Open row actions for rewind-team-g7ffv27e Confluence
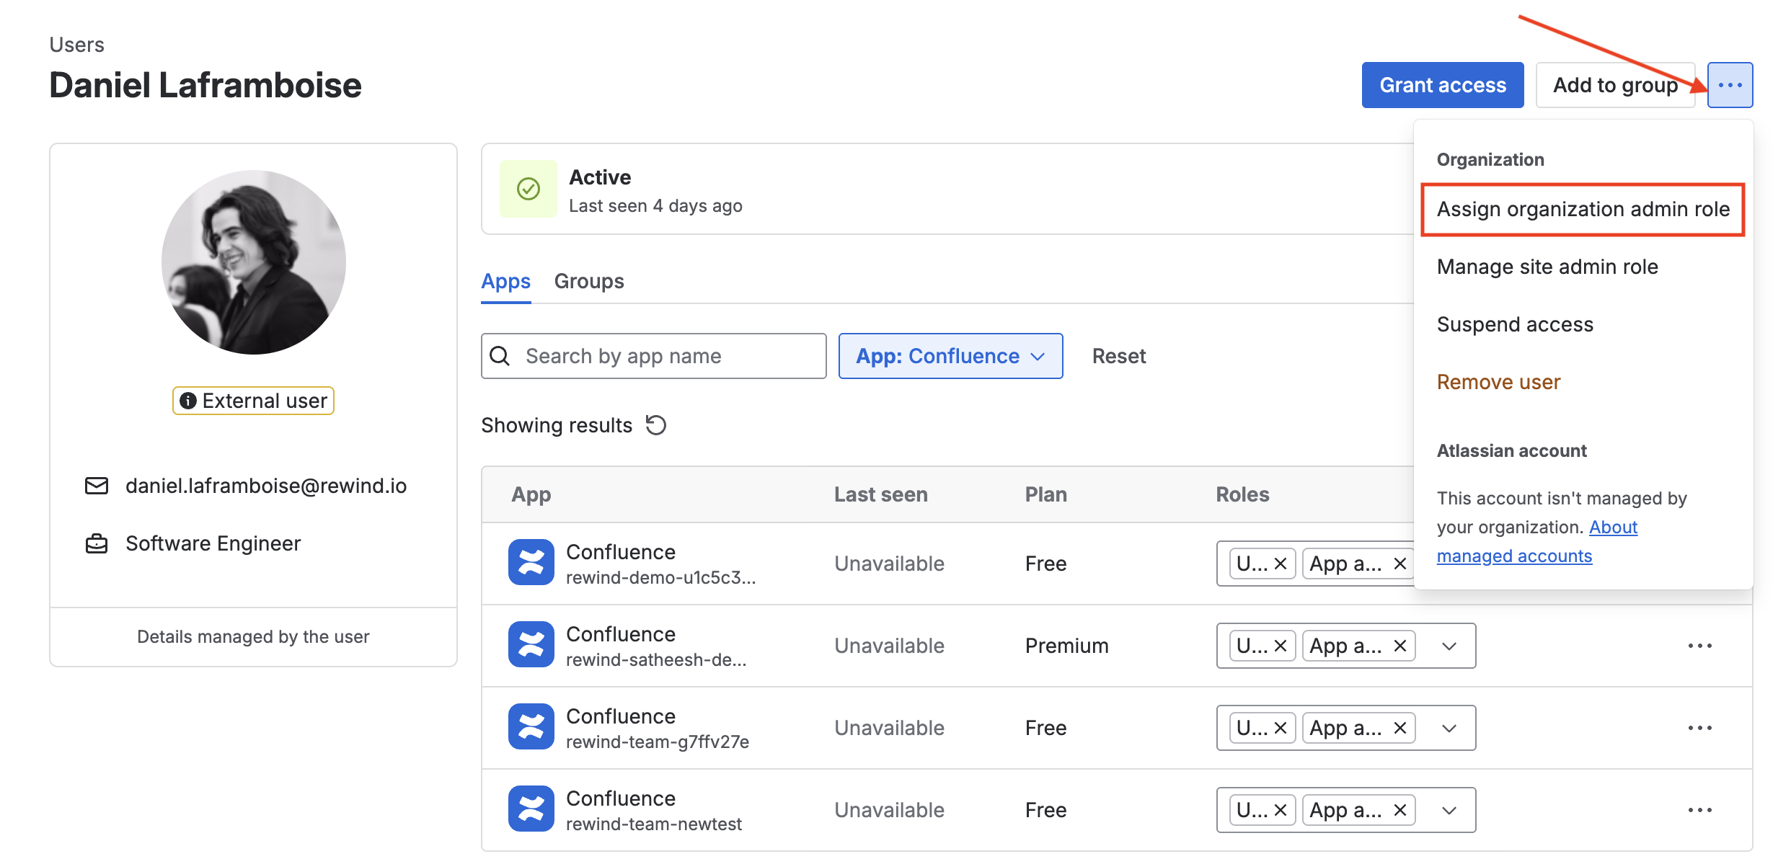The height and width of the screenshot is (859, 1791). (x=1699, y=728)
